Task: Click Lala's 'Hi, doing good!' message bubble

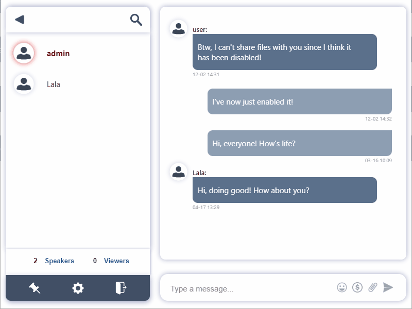Action: click(284, 190)
